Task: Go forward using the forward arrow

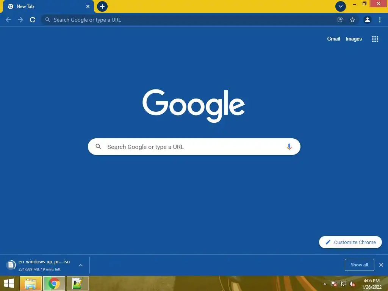Action: [20, 20]
